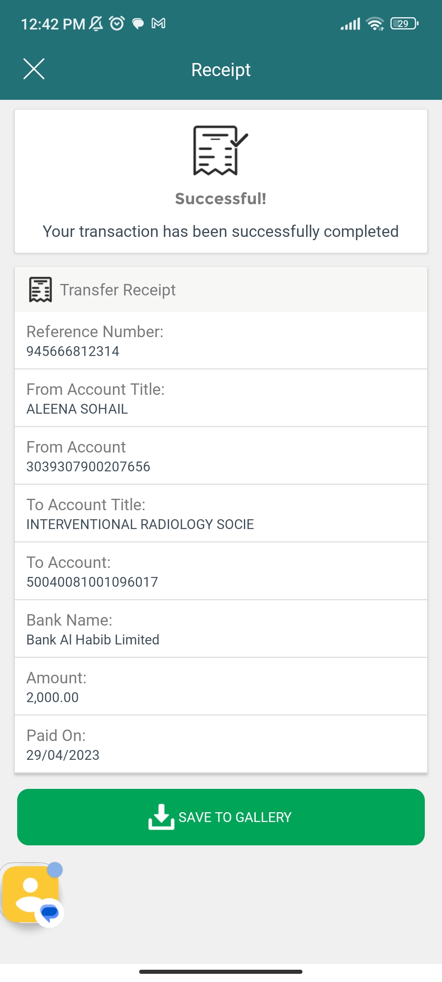Tap the Paid On date 29/04/2023

63,755
